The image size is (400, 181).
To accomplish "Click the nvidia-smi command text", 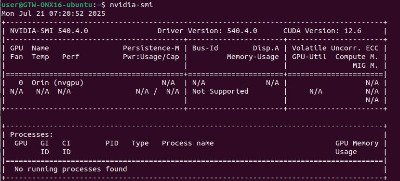I will 132,5.
